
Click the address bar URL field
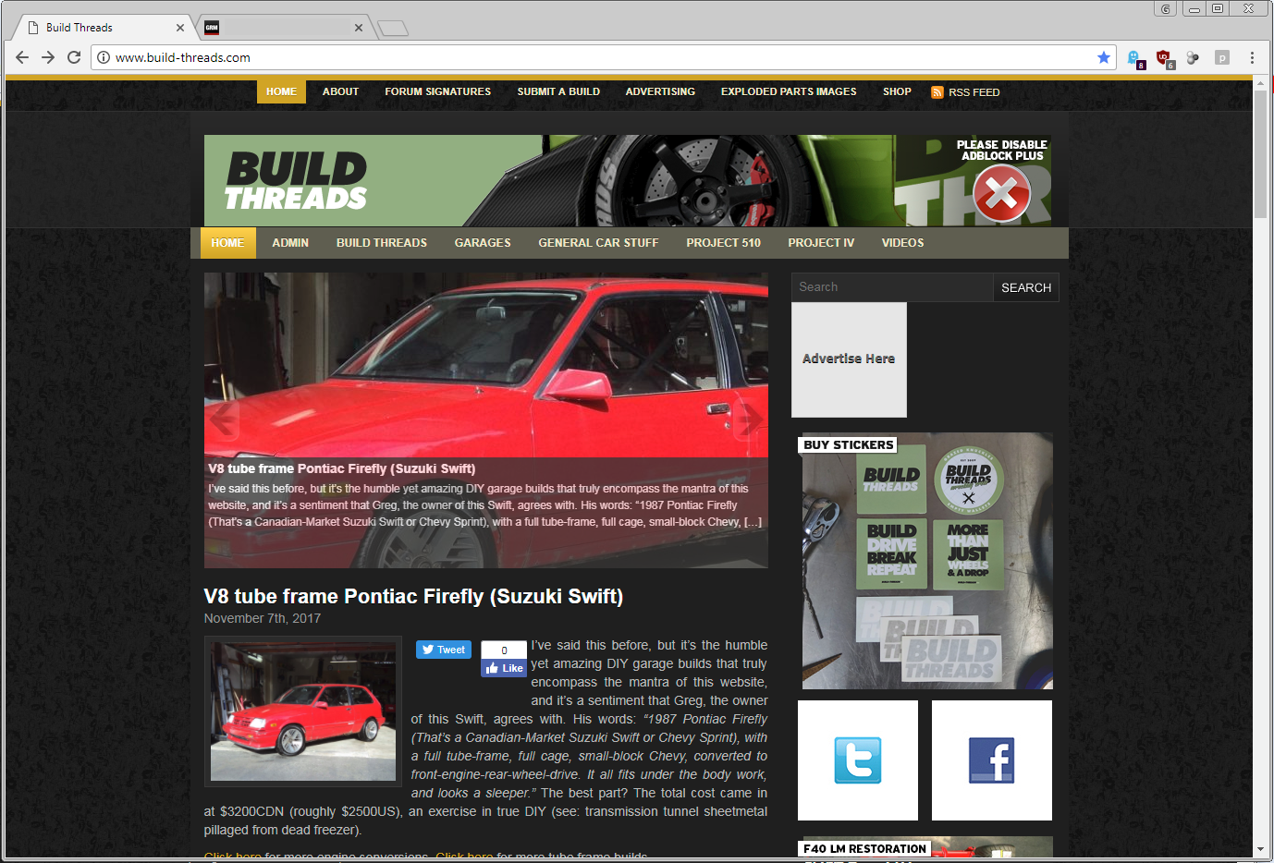pos(601,57)
